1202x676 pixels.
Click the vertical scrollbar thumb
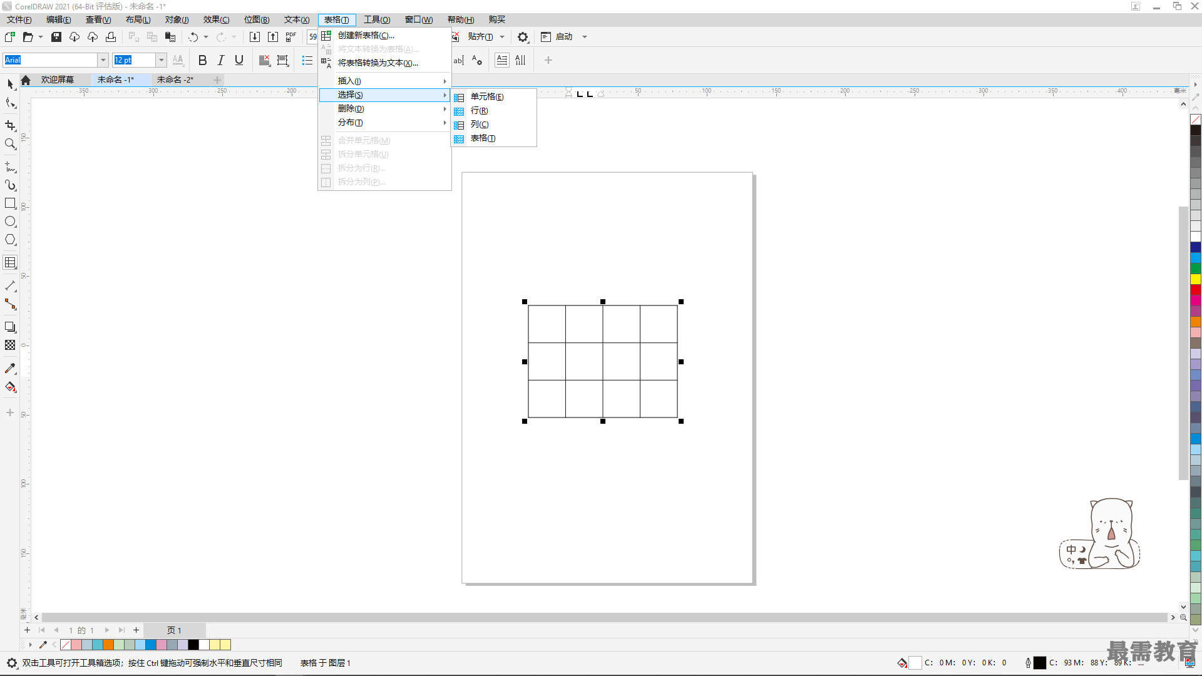click(x=1183, y=342)
